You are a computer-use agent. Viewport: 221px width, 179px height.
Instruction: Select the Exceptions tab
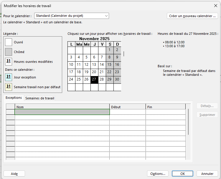click(x=14, y=98)
